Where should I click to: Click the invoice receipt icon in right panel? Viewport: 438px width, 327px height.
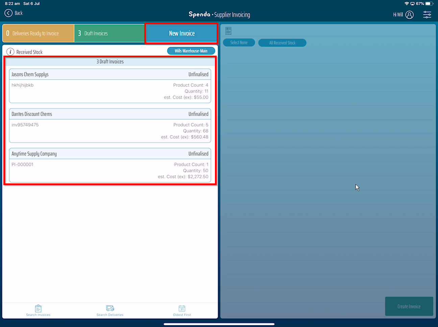click(x=228, y=31)
